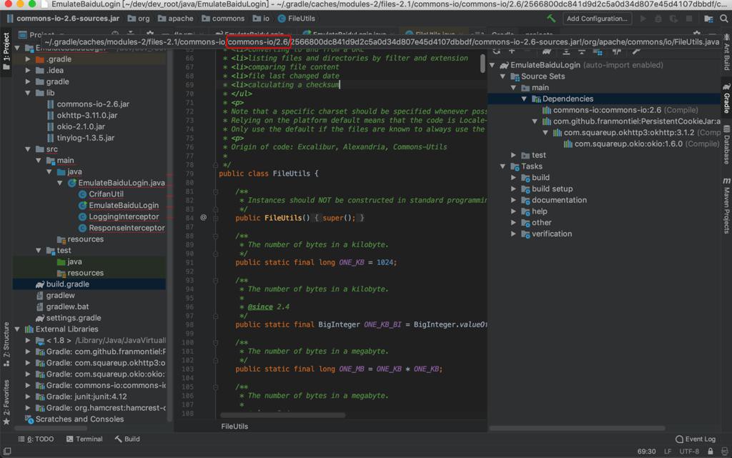The height and width of the screenshot is (458, 732).
Task: Click the tool windows quick access icon
Action: point(6,451)
